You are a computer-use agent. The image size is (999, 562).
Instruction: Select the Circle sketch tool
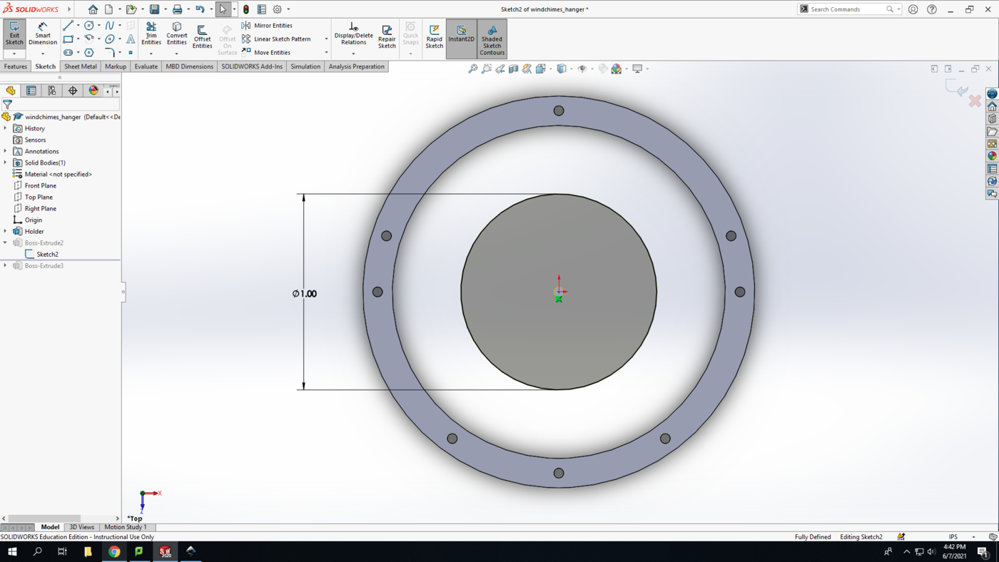pyautogui.click(x=89, y=26)
